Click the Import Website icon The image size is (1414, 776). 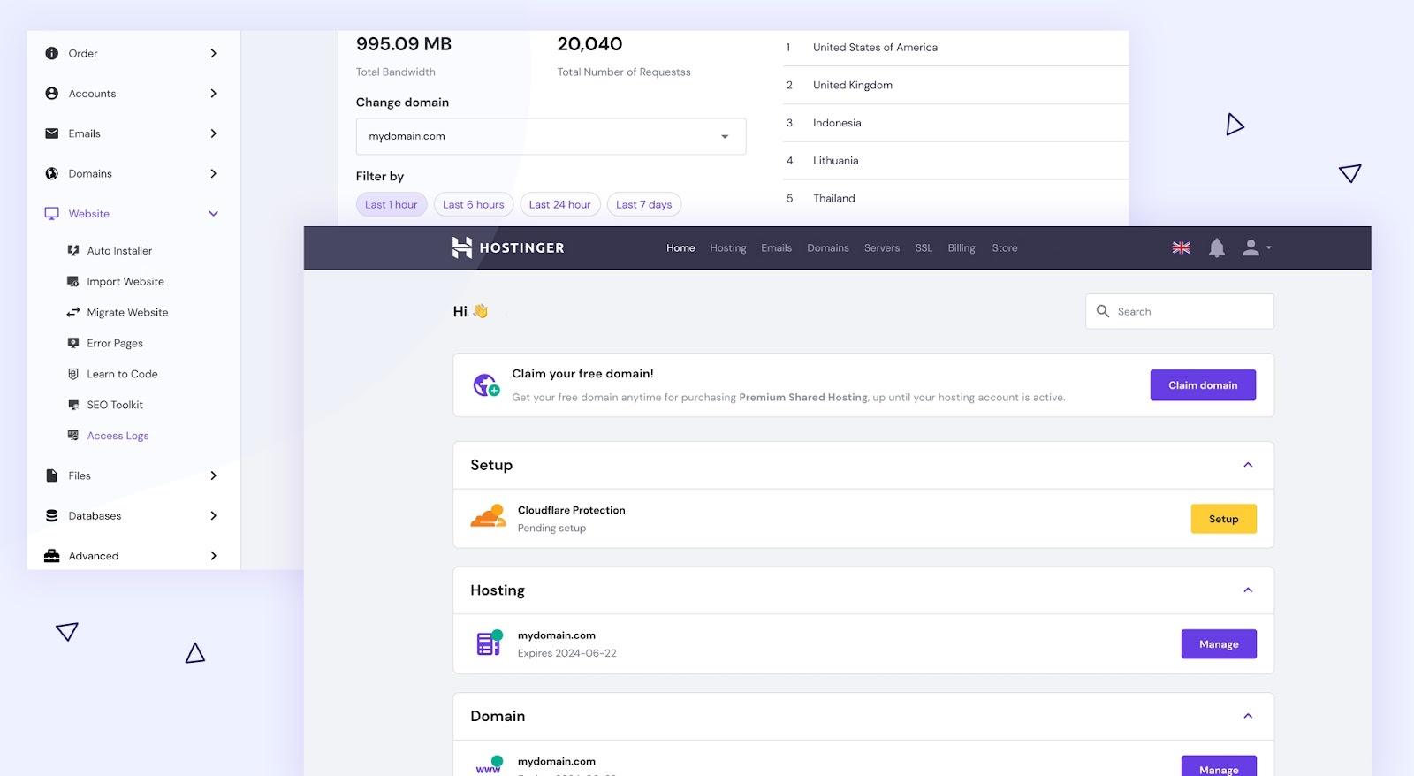click(73, 282)
